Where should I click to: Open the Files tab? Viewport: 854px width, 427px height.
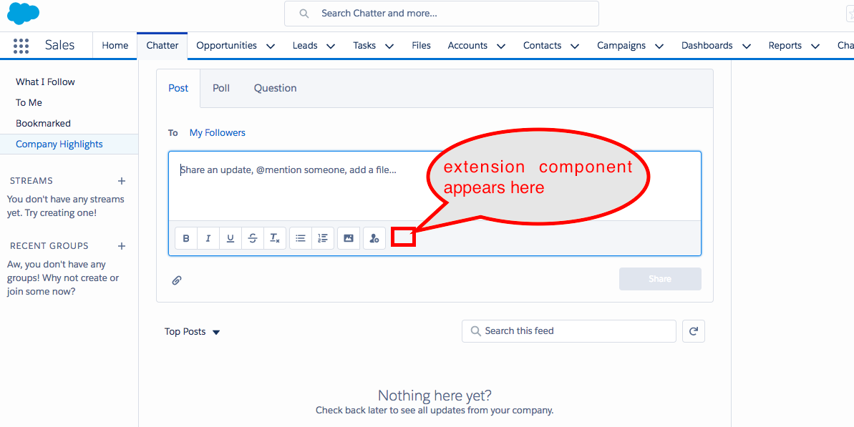(x=421, y=46)
